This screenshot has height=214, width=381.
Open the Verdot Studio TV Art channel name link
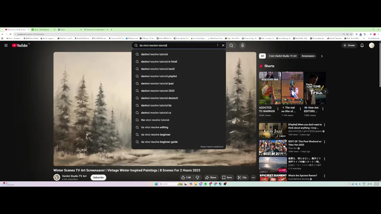74,176
